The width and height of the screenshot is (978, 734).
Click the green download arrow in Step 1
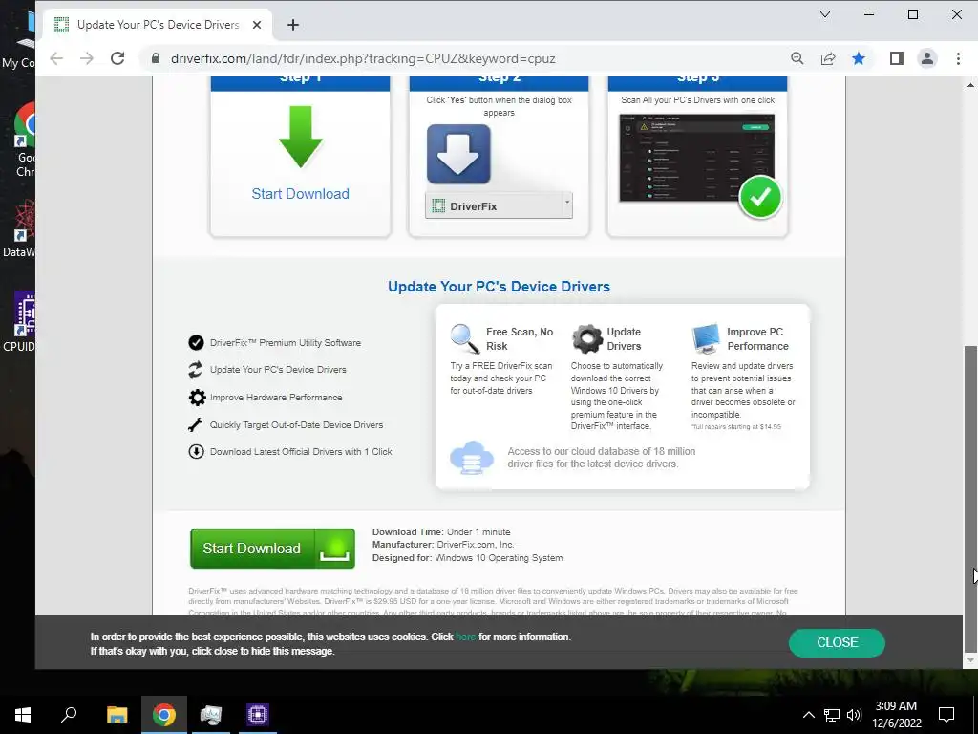click(x=301, y=137)
